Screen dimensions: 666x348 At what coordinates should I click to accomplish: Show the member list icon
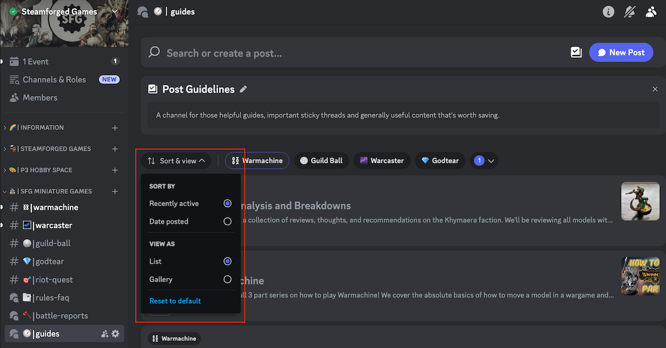[x=651, y=12]
